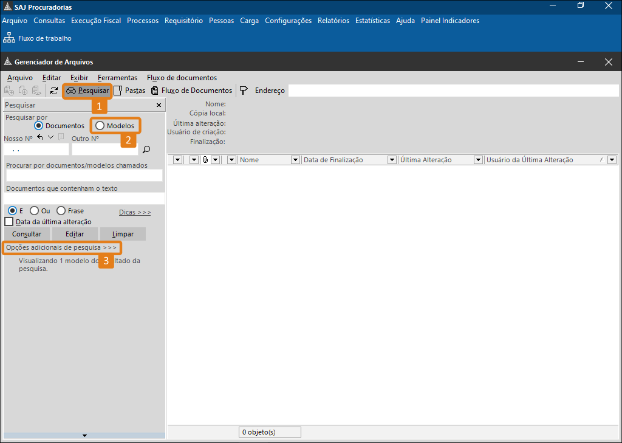Select the Modelos radio button

point(100,126)
